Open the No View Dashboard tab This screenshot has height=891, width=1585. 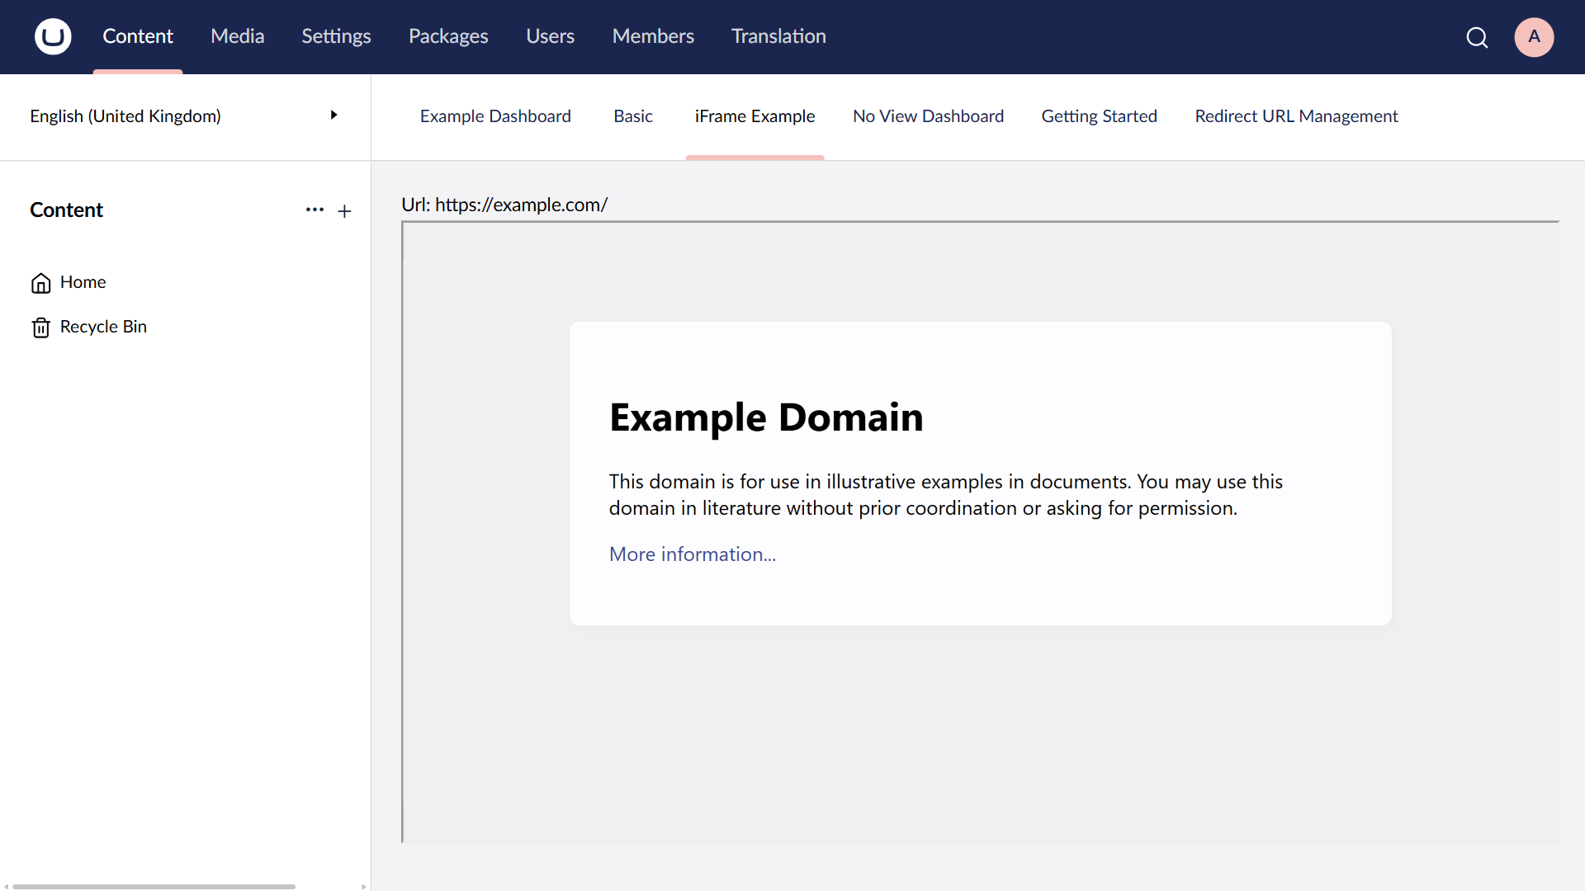[x=928, y=116]
